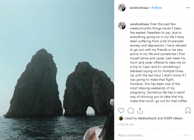
Task: Focus the 'Add a comment...' field
Action: coord(150,135)
